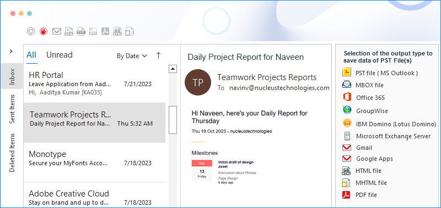
Task: Click Secure your MyFonts Acco... subject line
Action: pos(68,163)
